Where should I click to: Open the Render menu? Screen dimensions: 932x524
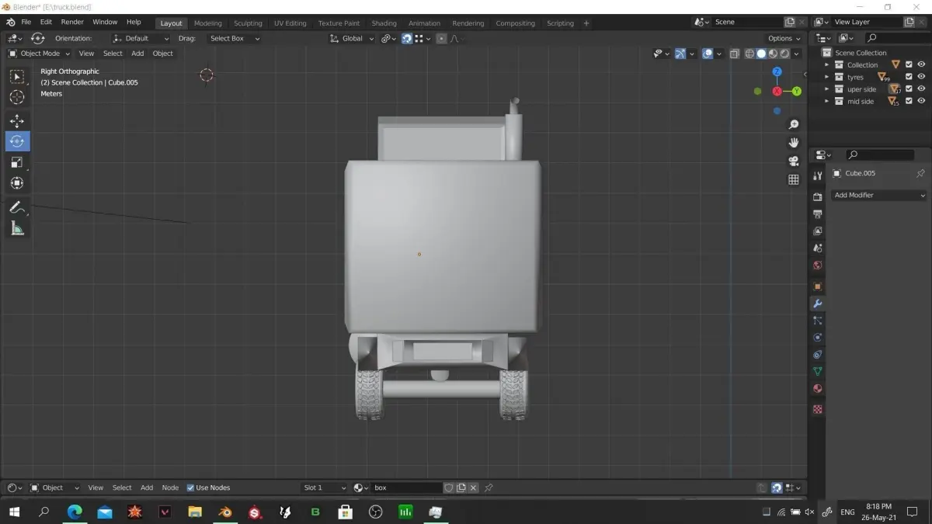click(x=72, y=23)
